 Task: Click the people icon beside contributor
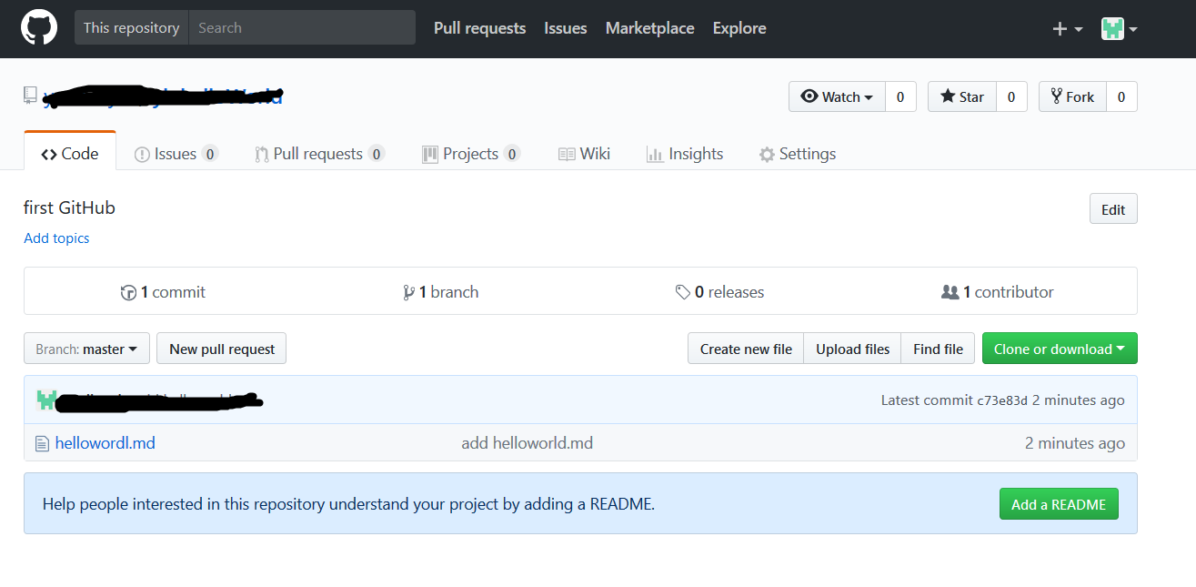pos(950,292)
